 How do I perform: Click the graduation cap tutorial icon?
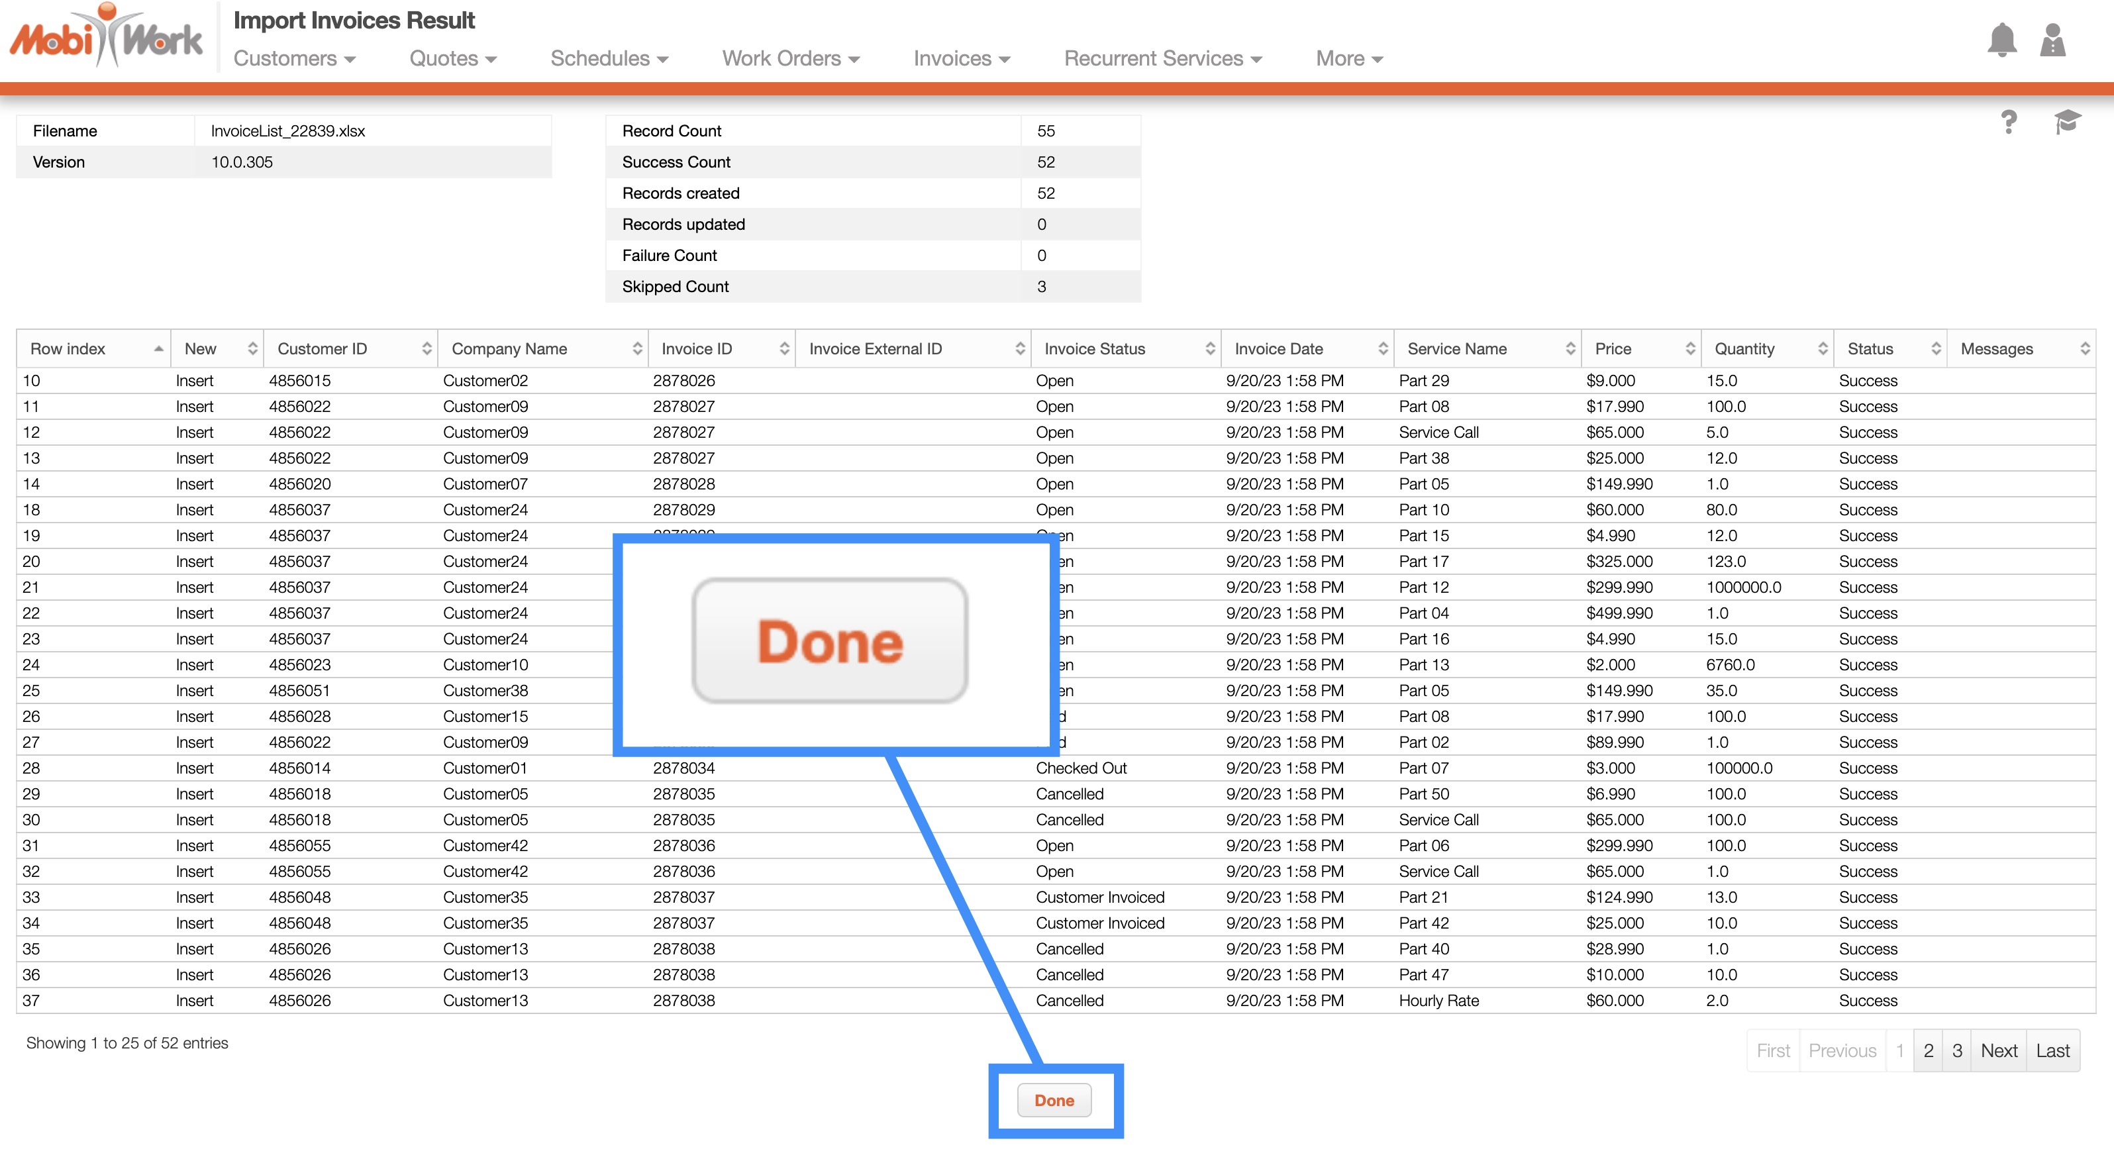pyautogui.click(x=2066, y=123)
